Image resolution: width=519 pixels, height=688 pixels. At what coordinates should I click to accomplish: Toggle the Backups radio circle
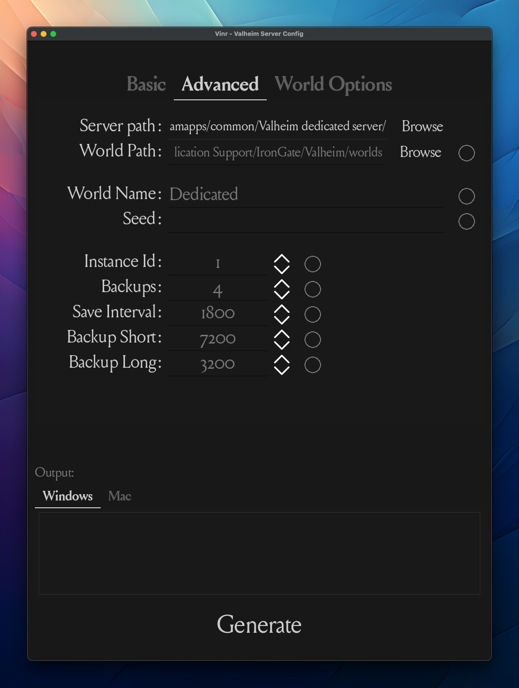[312, 289]
